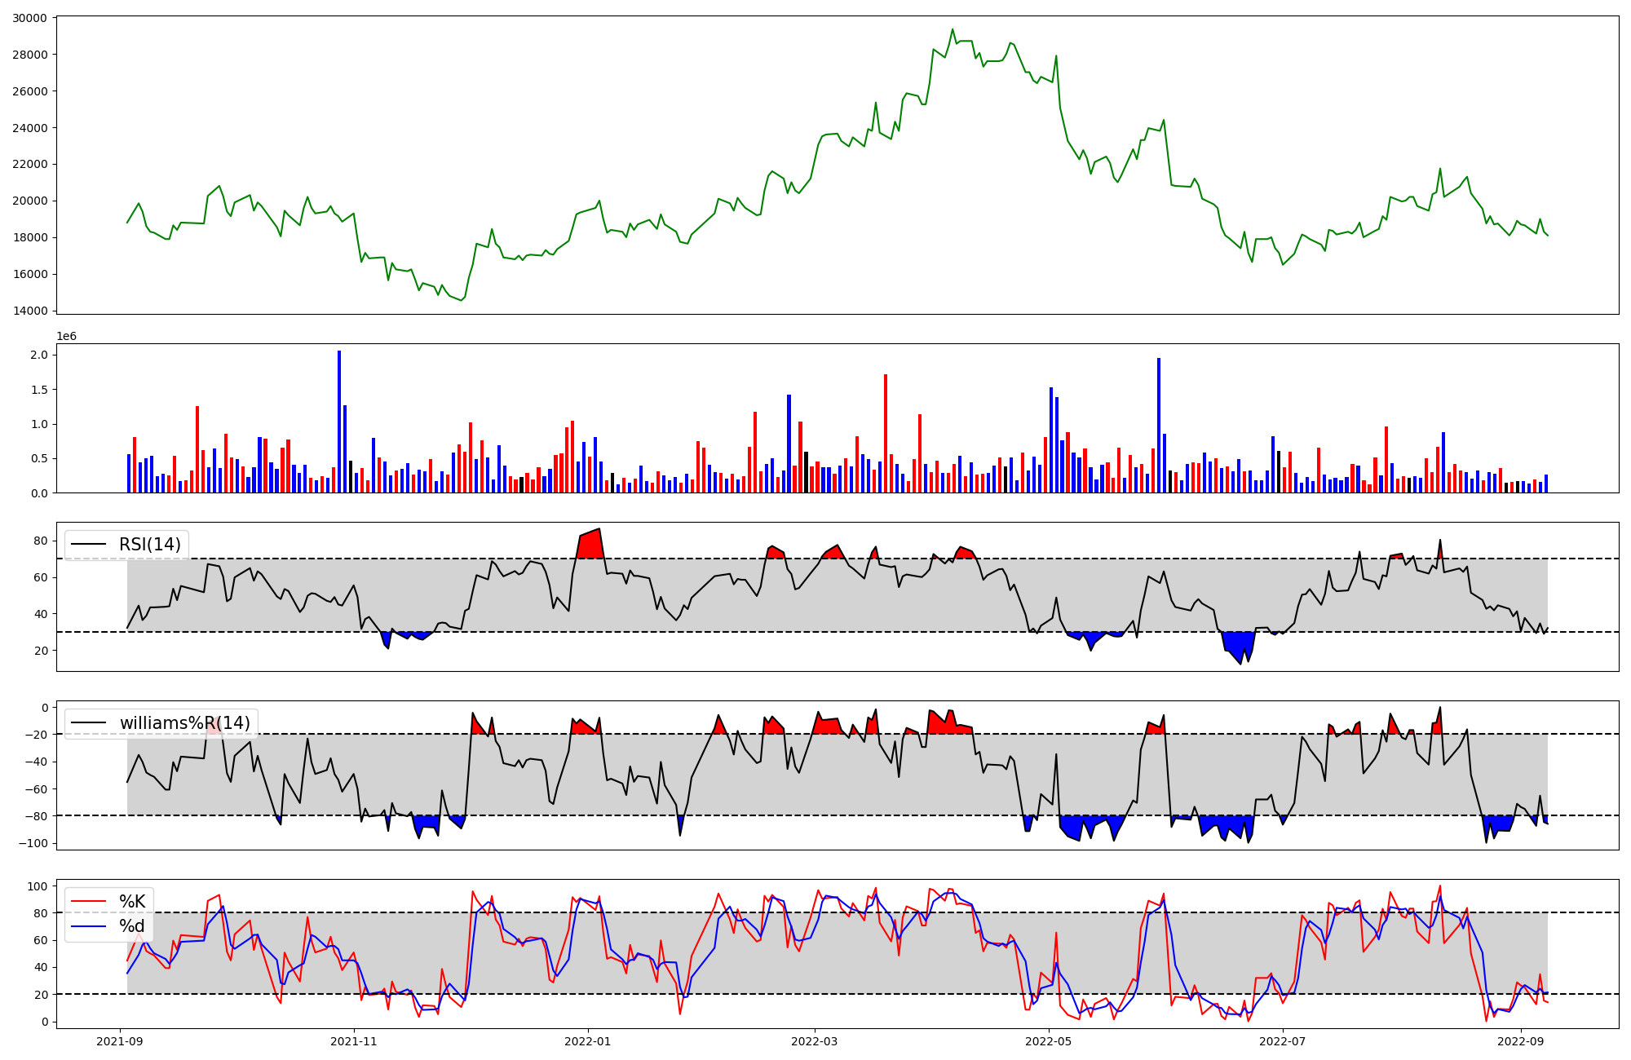Click the highest peak of the green price line
This screenshot has height=1060, width=1631.
point(953,30)
